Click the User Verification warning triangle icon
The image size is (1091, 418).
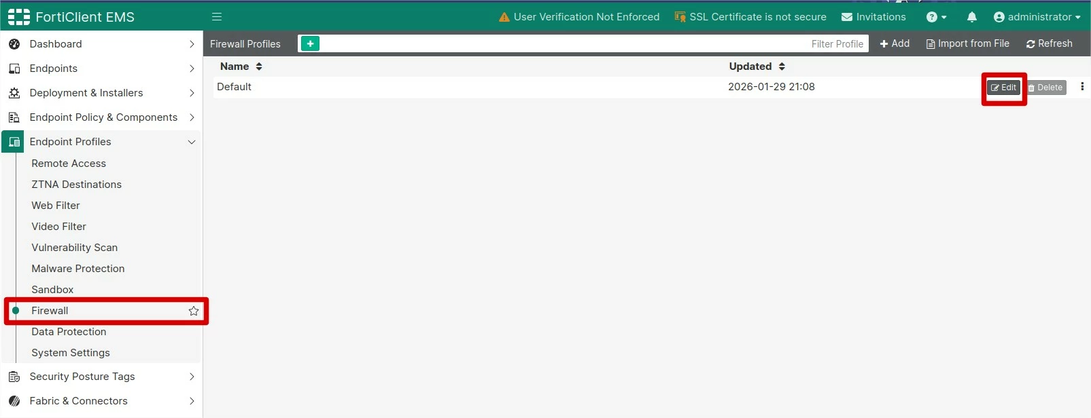pos(504,17)
